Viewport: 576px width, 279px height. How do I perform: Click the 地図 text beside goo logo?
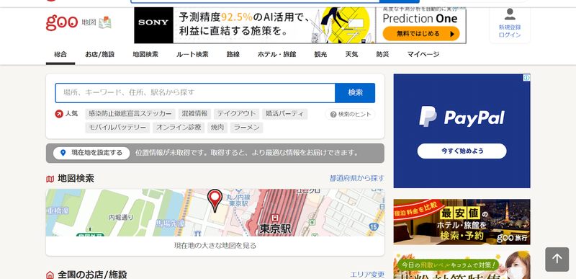coord(89,23)
